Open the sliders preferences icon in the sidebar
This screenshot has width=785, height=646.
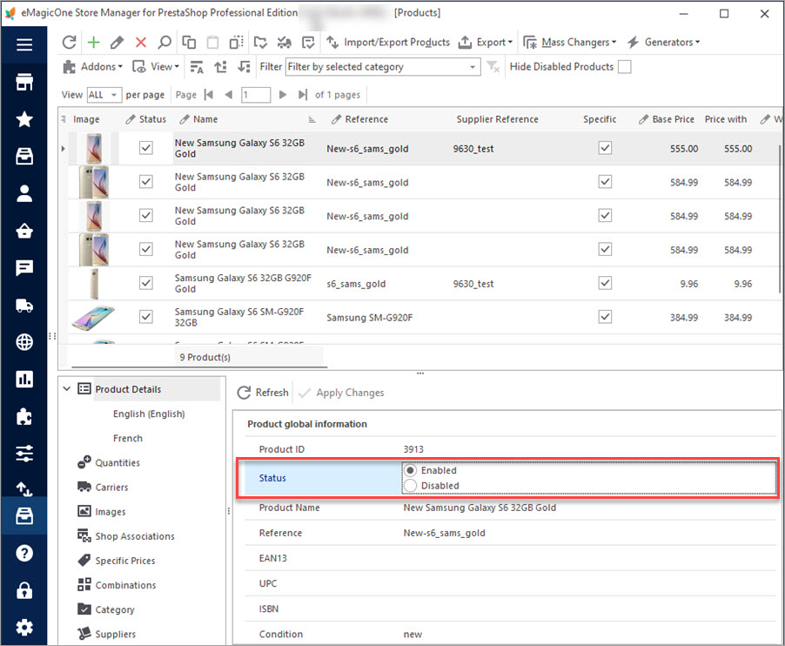click(24, 454)
